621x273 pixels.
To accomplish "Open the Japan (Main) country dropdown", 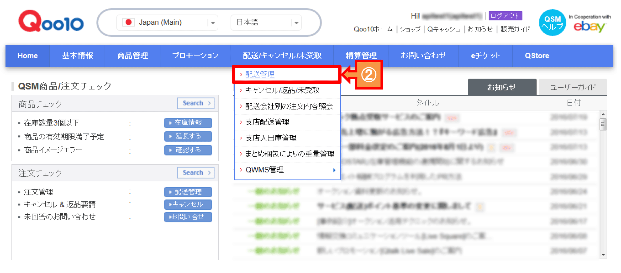I will [x=213, y=23].
